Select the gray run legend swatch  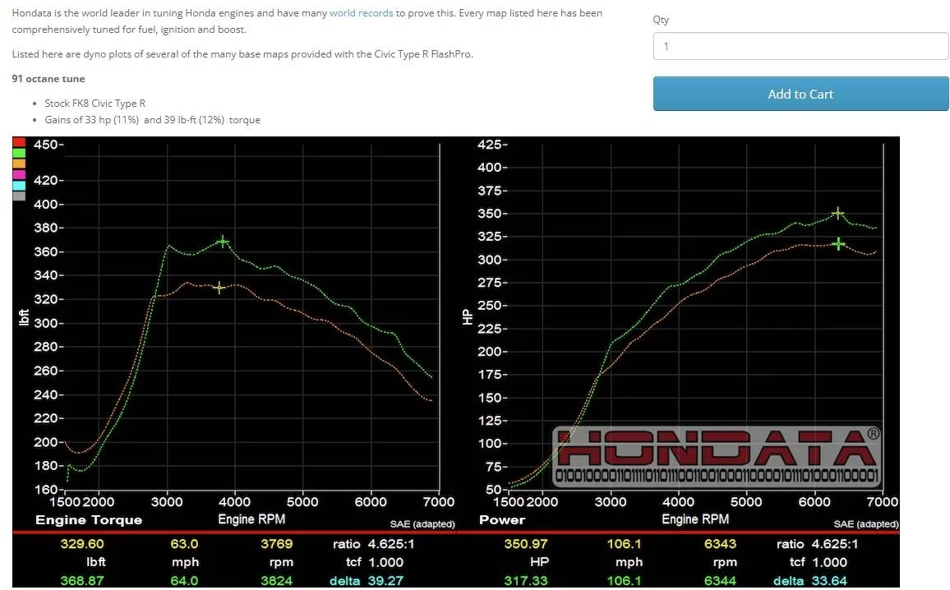(x=19, y=196)
